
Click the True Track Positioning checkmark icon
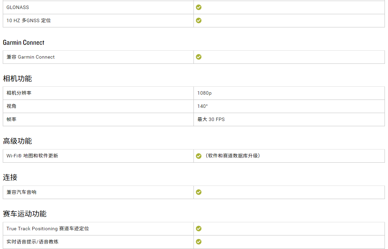[x=198, y=229]
